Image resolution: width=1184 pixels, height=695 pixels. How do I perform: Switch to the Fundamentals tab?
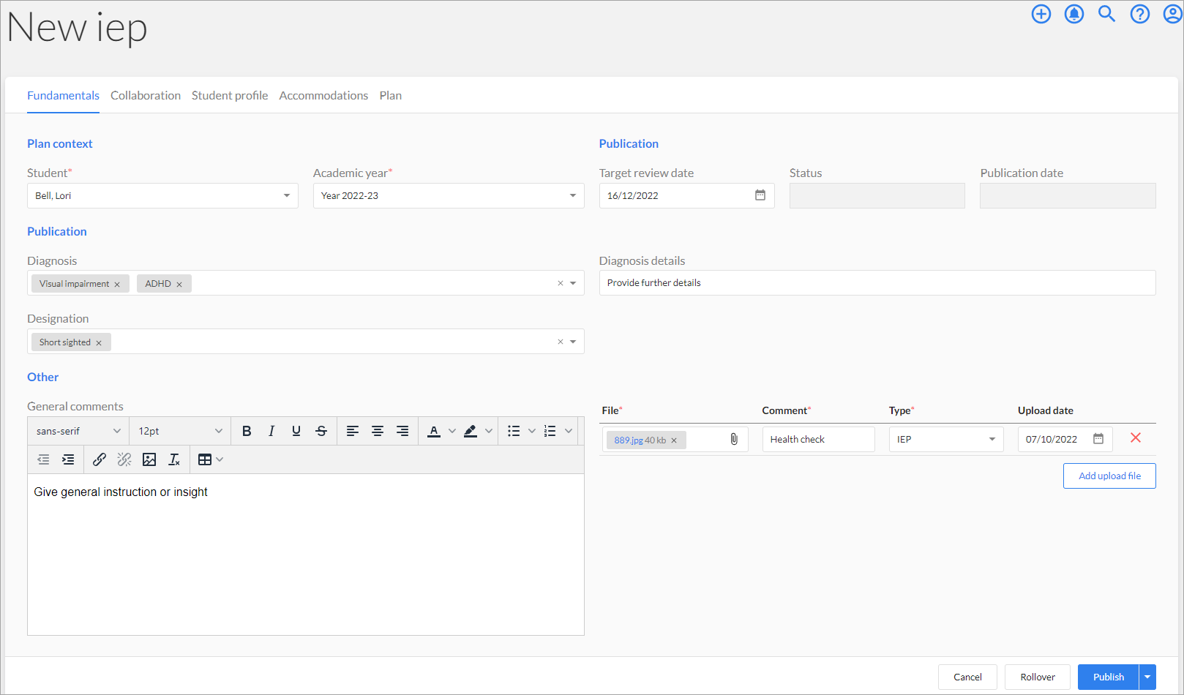pos(63,96)
